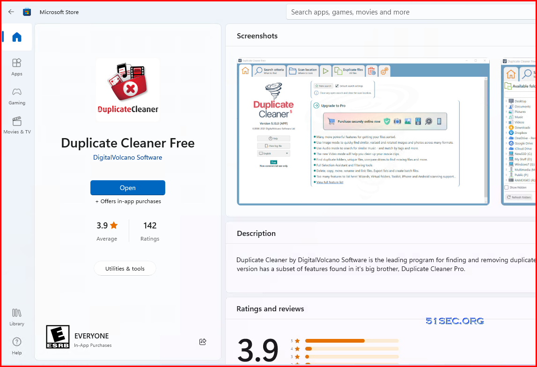Click the ESRB Everyone rating badge
Image resolution: width=537 pixels, height=367 pixels.
click(58, 337)
